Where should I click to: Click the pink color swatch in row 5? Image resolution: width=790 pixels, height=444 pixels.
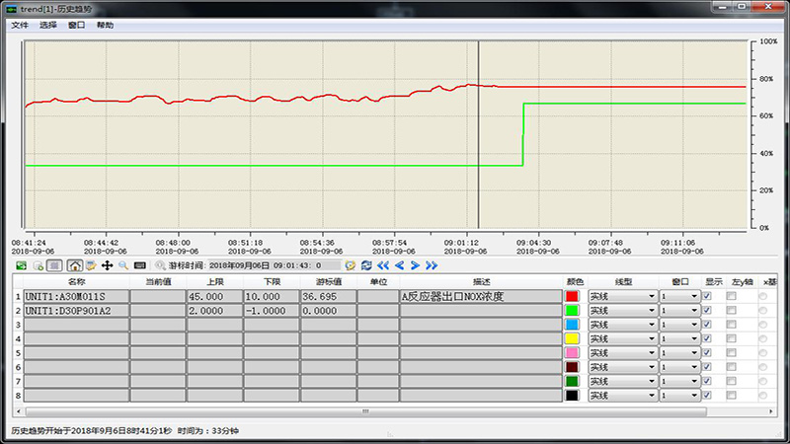click(572, 352)
